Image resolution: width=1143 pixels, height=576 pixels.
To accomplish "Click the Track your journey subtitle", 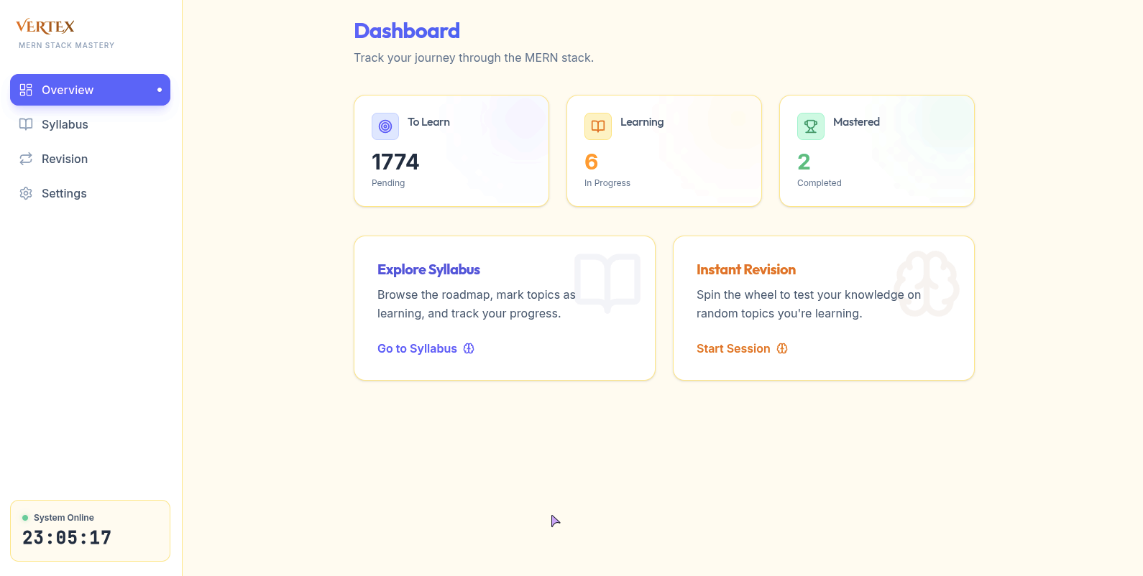I will (x=474, y=57).
